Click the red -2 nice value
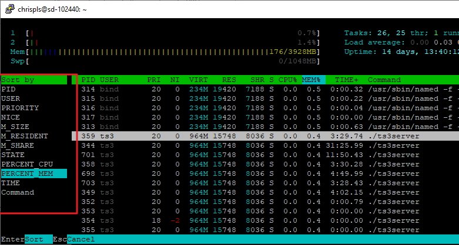The image size is (459, 245). [175, 220]
